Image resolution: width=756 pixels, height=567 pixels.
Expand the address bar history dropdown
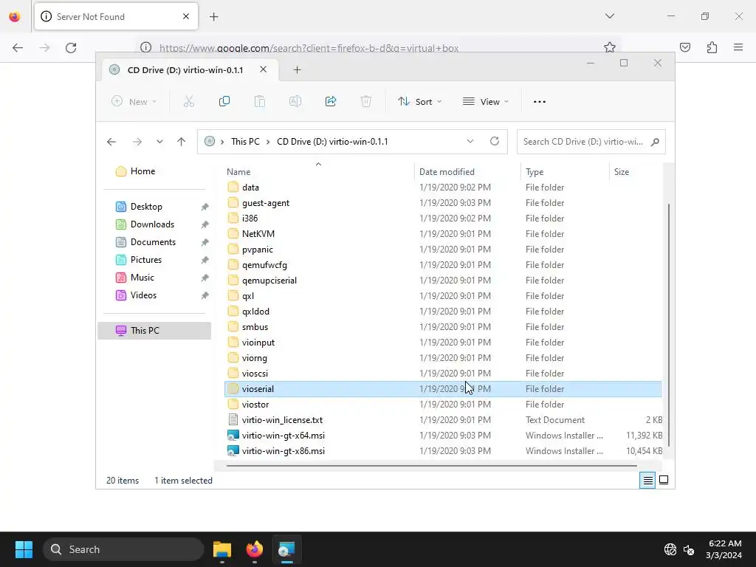pos(470,141)
